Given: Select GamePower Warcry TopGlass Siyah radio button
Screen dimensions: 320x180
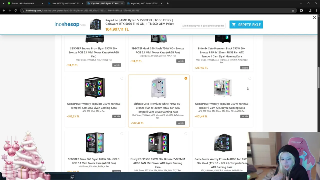Looking at the screenshot, I should [122, 78].
